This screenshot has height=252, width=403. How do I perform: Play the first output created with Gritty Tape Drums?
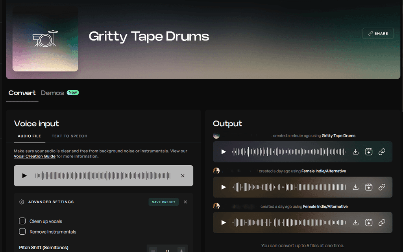[x=224, y=152]
